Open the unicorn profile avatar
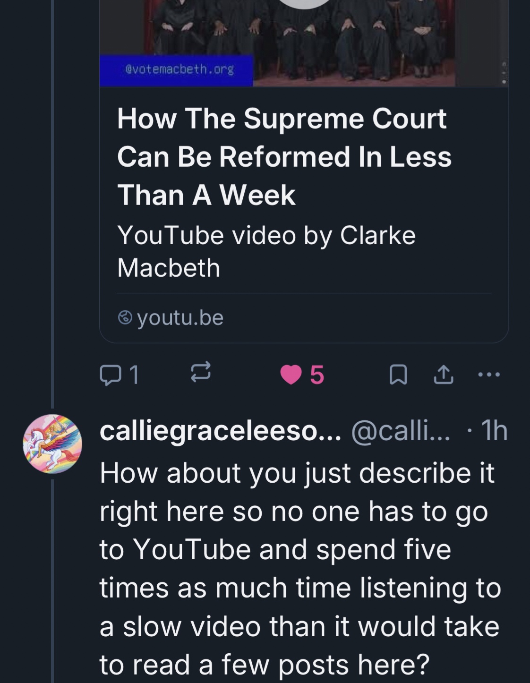The width and height of the screenshot is (530, 683). (x=52, y=444)
